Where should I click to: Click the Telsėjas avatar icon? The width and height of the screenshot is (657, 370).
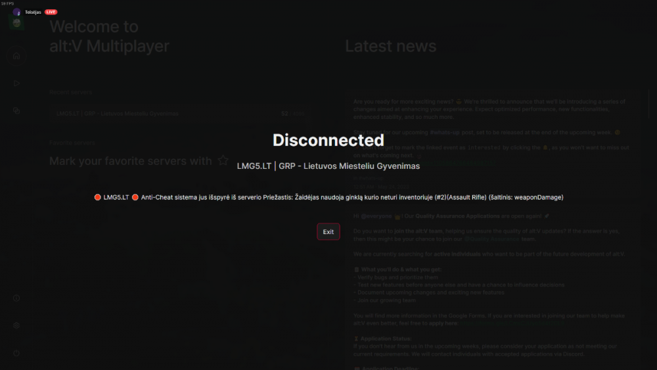point(17,12)
